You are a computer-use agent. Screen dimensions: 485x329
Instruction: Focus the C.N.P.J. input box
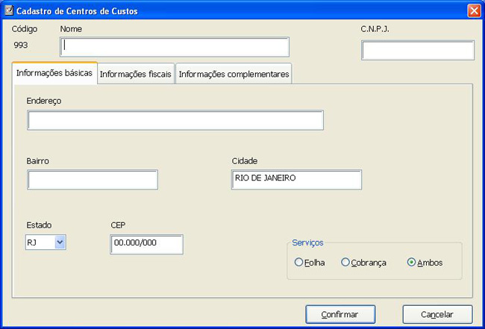pyautogui.click(x=418, y=51)
